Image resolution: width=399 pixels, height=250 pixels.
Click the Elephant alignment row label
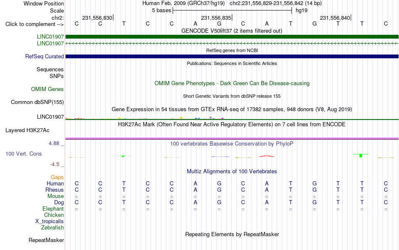click(53, 208)
